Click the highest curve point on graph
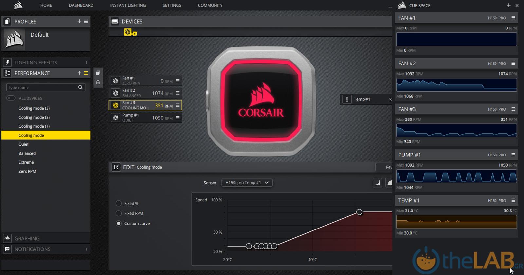This screenshot has height=275, width=524. 359,212
